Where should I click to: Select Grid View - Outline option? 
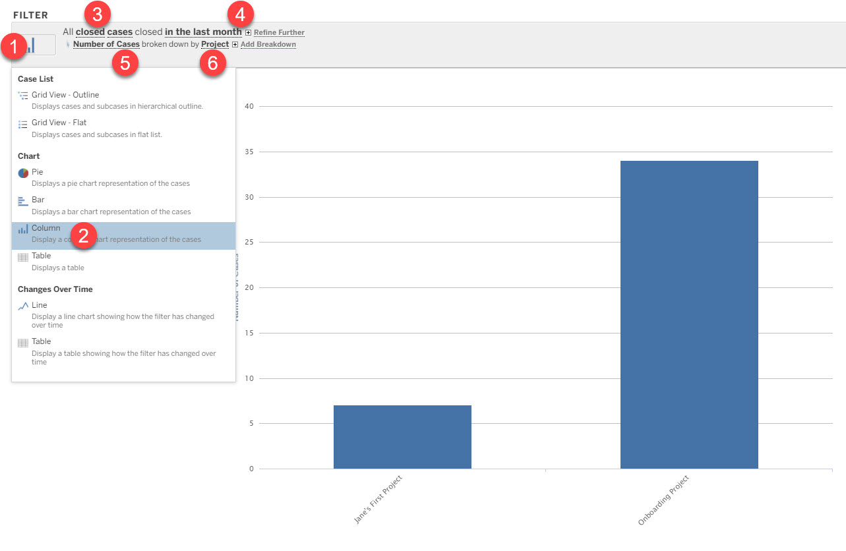point(123,100)
